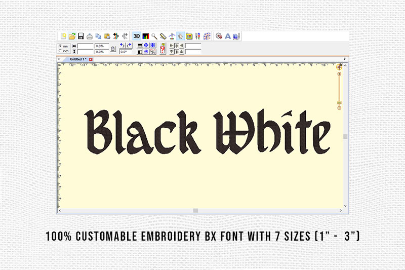Click the vertical scrollbar up arrow
Viewport: 405px width, 270px height.
point(345,66)
